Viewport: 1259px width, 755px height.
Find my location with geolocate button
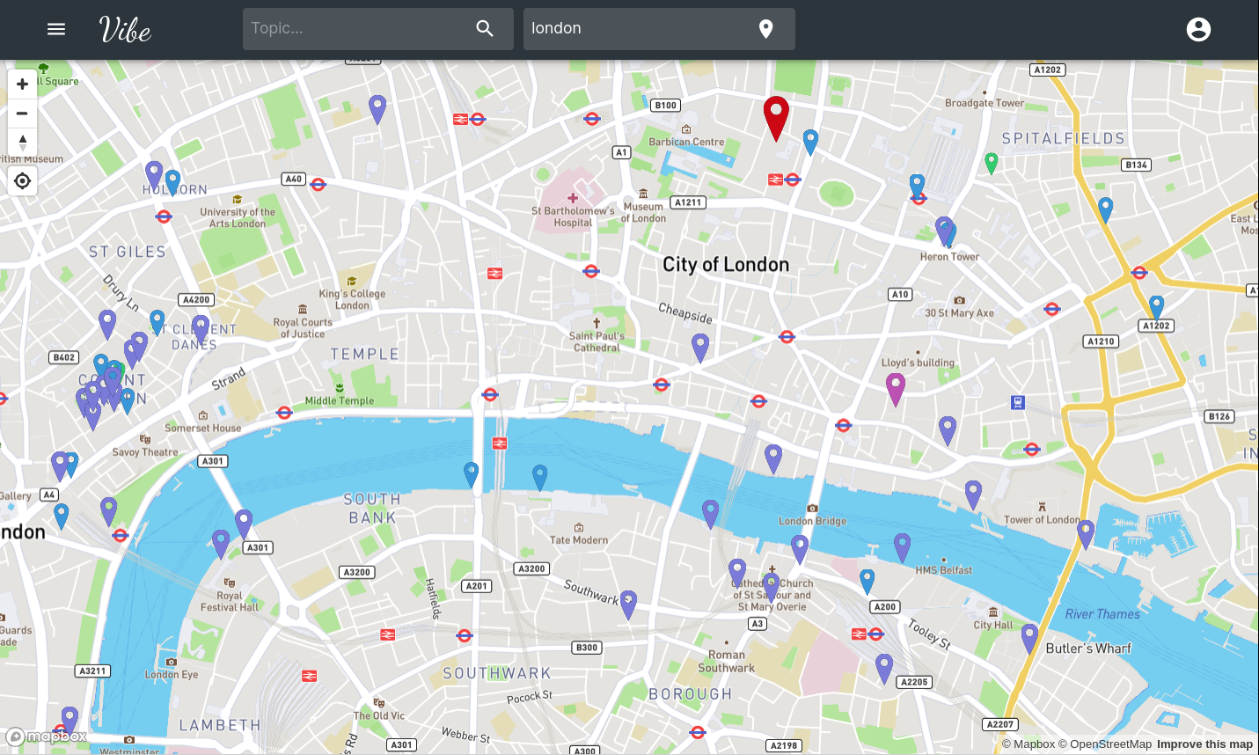point(23,181)
